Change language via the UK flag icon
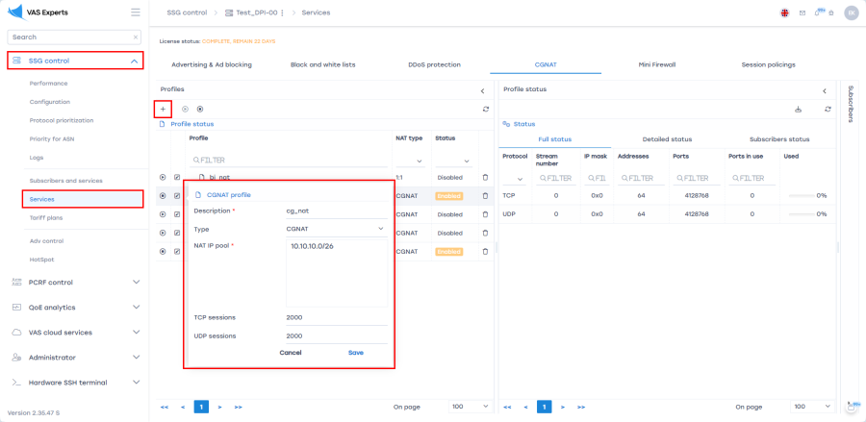866x422 pixels. (785, 12)
